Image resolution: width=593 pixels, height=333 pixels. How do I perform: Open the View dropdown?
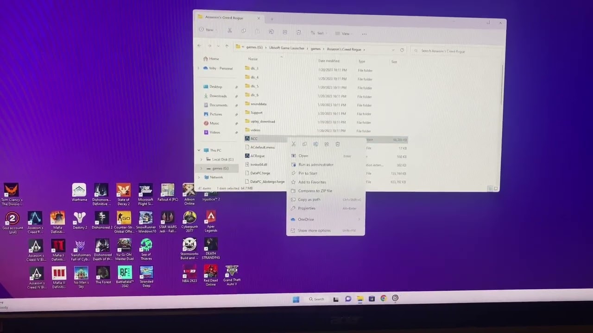(345, 33)
